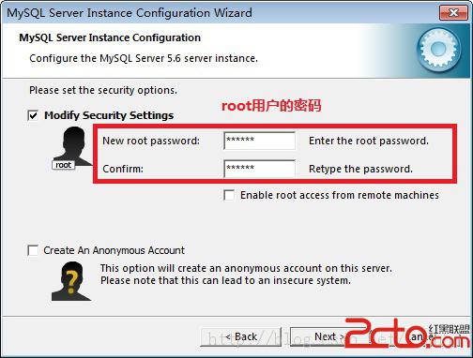Click the Retype the password hint

coord(360,169)
